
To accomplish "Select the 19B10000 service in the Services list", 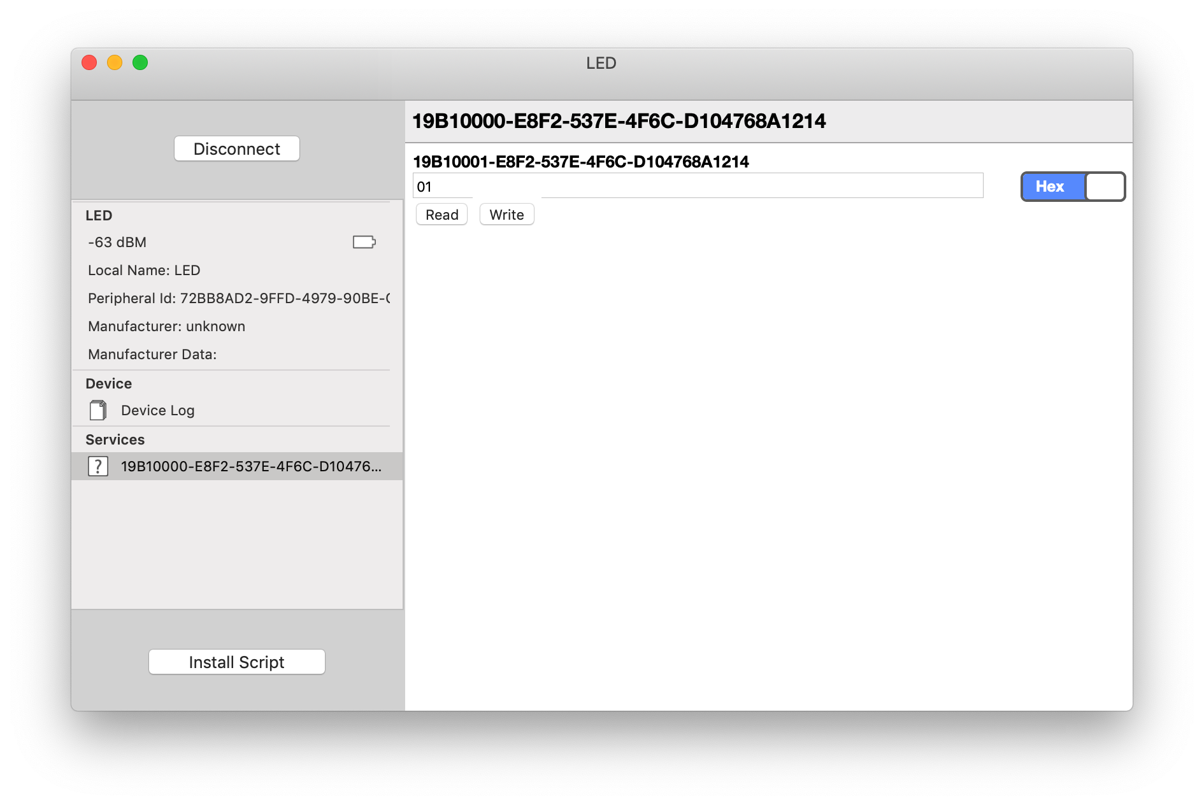I will (251, 466).
